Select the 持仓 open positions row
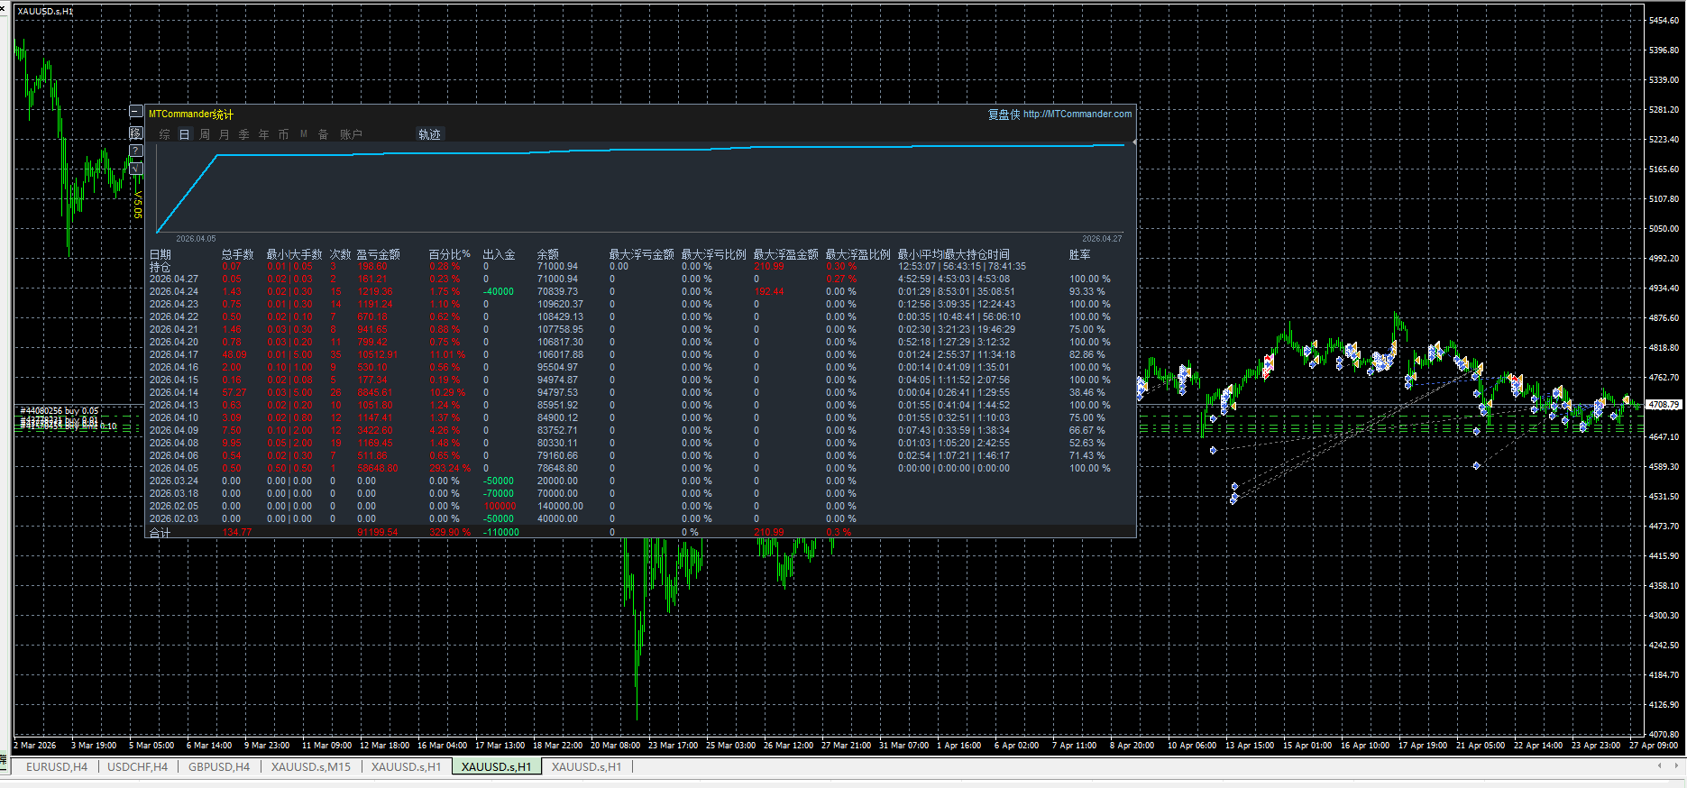This screenshot has height=788, width=1687. click(160, 267)
